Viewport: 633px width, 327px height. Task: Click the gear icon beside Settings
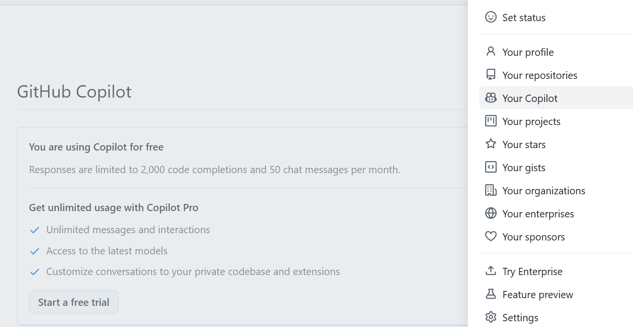point(490,317)
